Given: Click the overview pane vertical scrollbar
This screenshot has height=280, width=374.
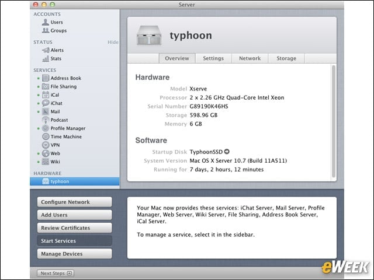Looking at the screenshot, I should tap(334, 121).
